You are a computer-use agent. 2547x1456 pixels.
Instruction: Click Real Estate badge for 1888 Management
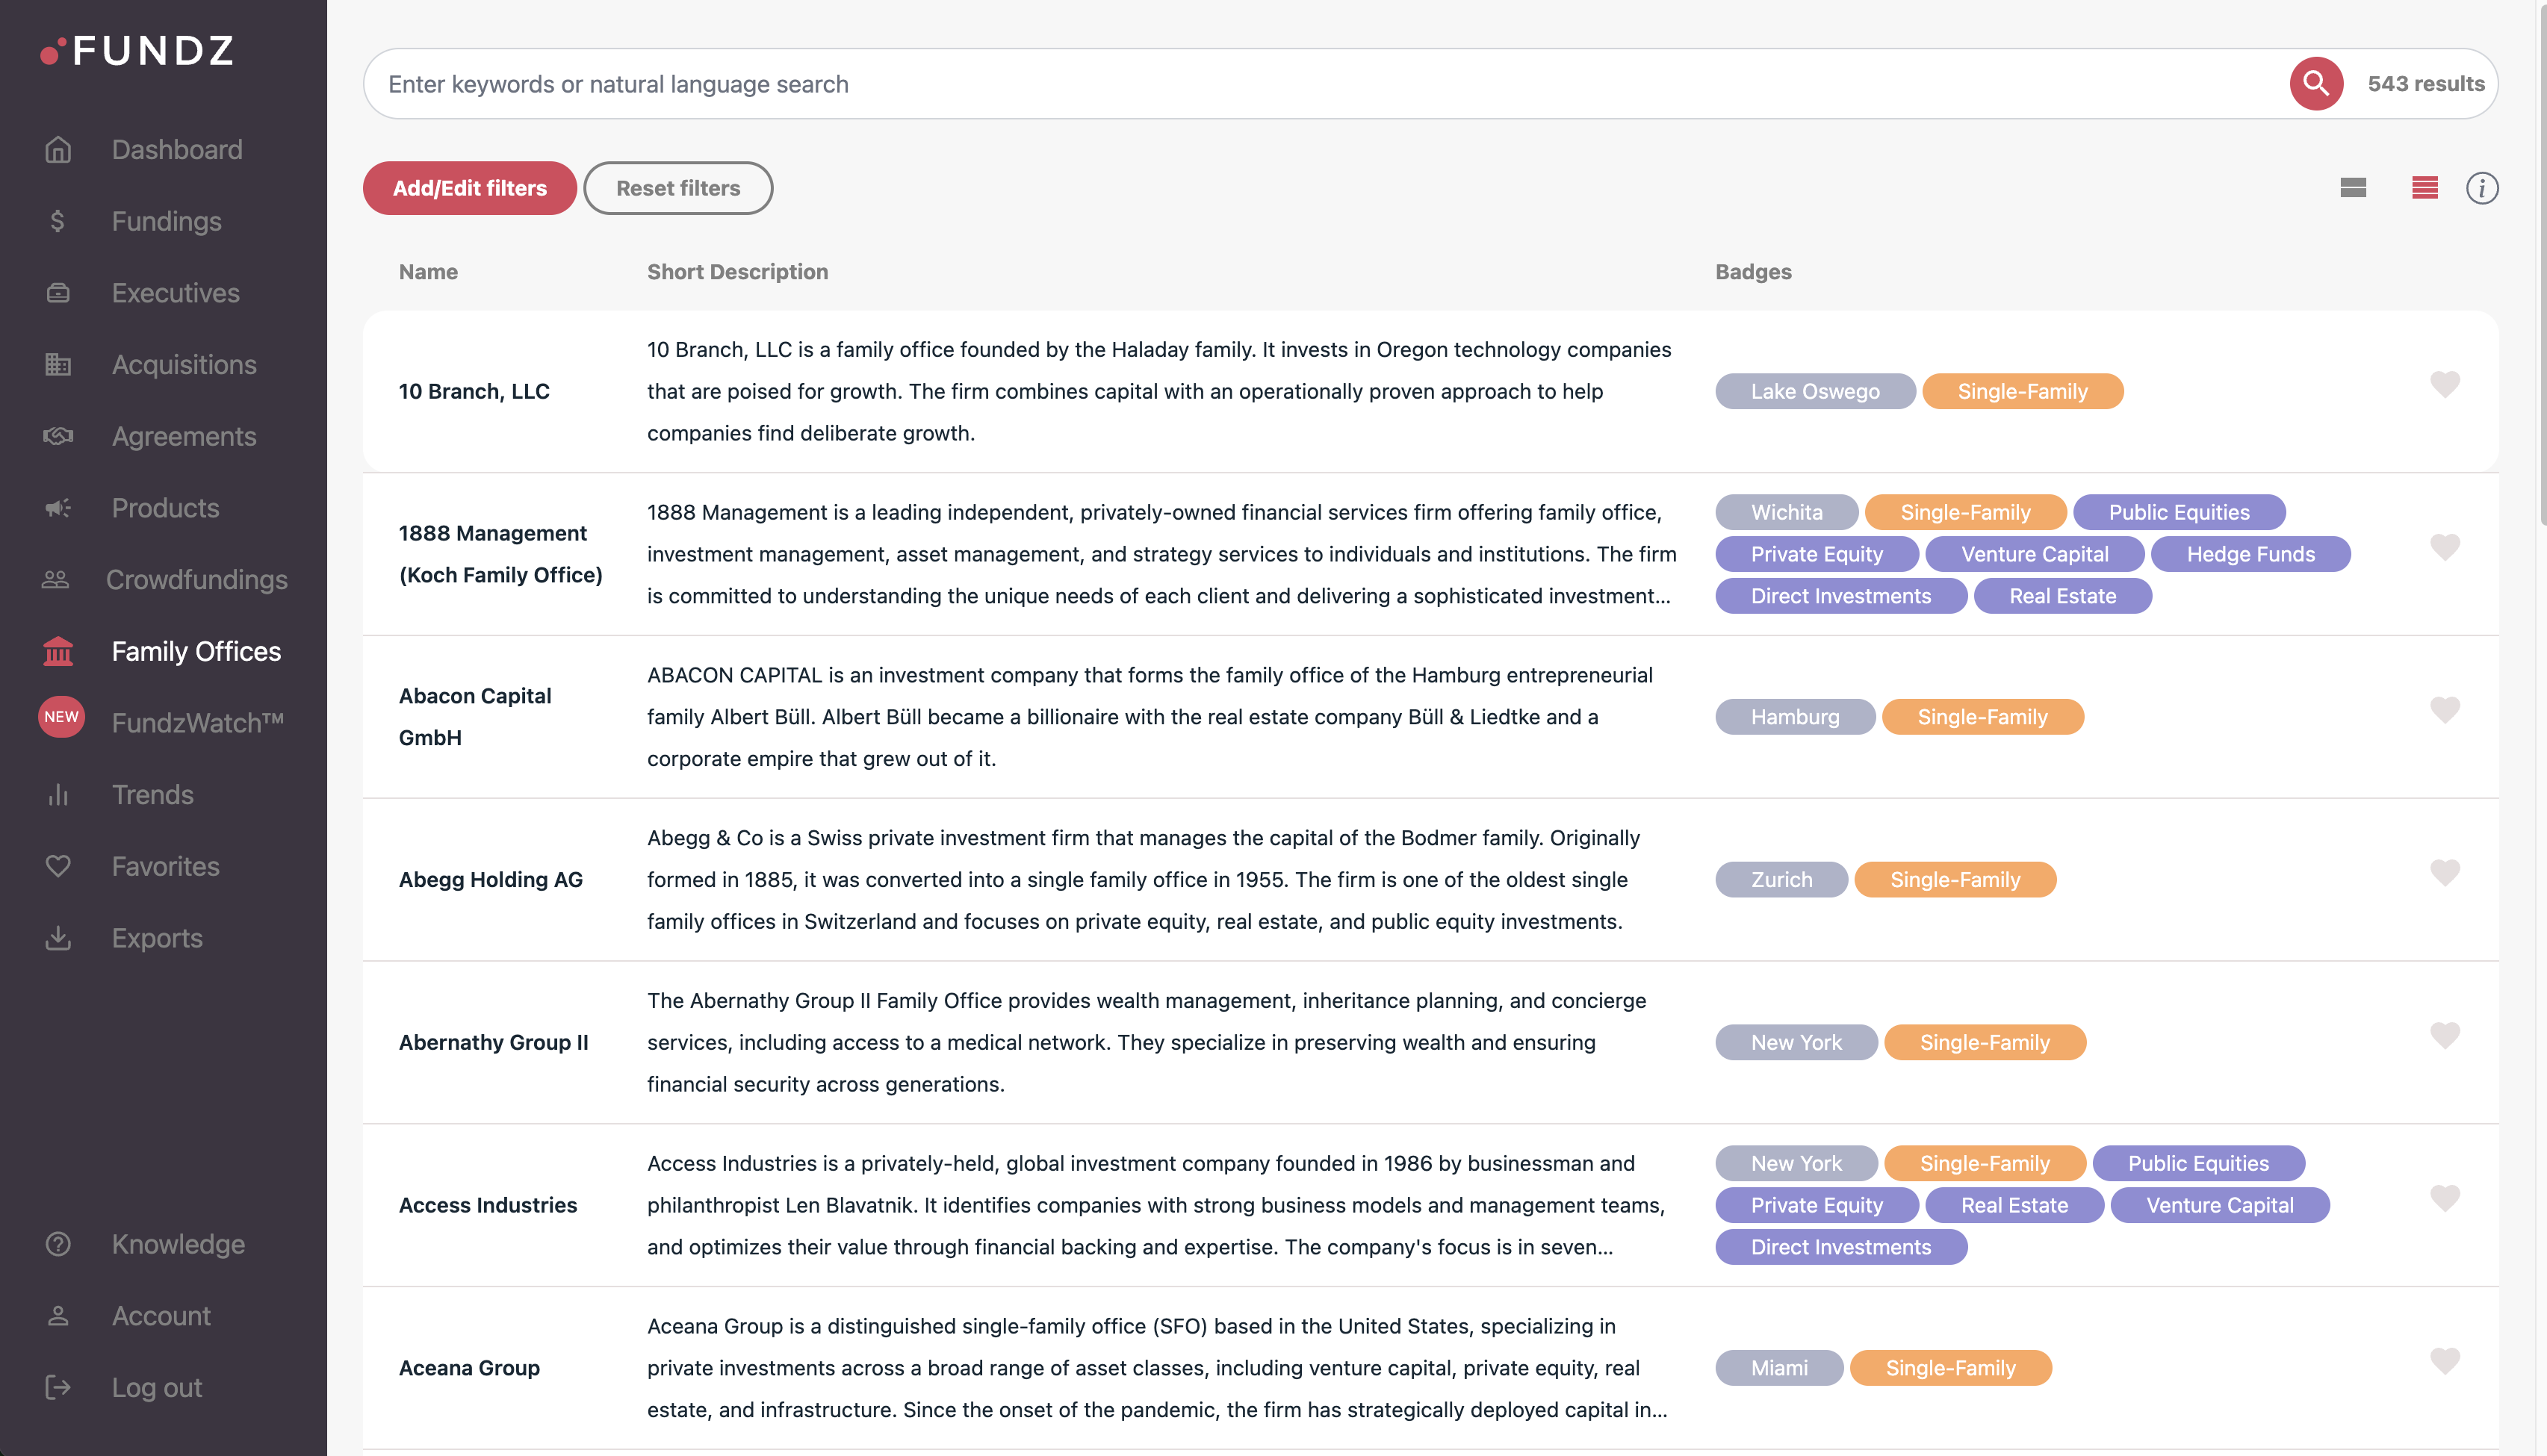pos(2062,596)
